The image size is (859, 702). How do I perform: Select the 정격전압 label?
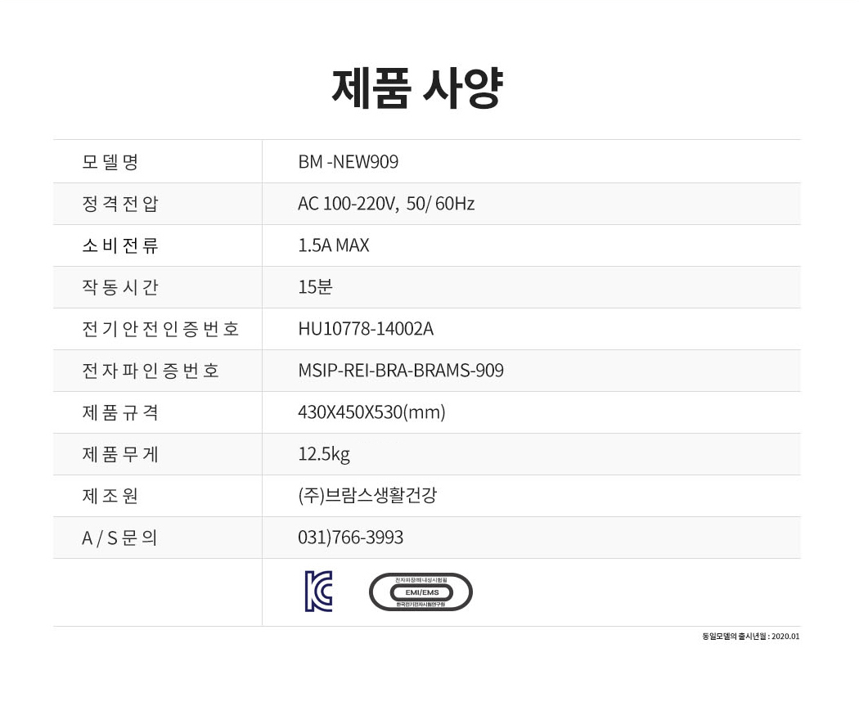point(120,203)
